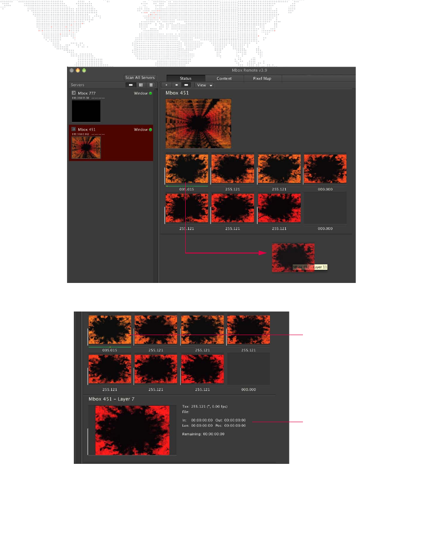Select layer thumbnail above 005.015 in Mbox Remote
The width and height of the screenshot is (432, 560).
coord(187,169)
